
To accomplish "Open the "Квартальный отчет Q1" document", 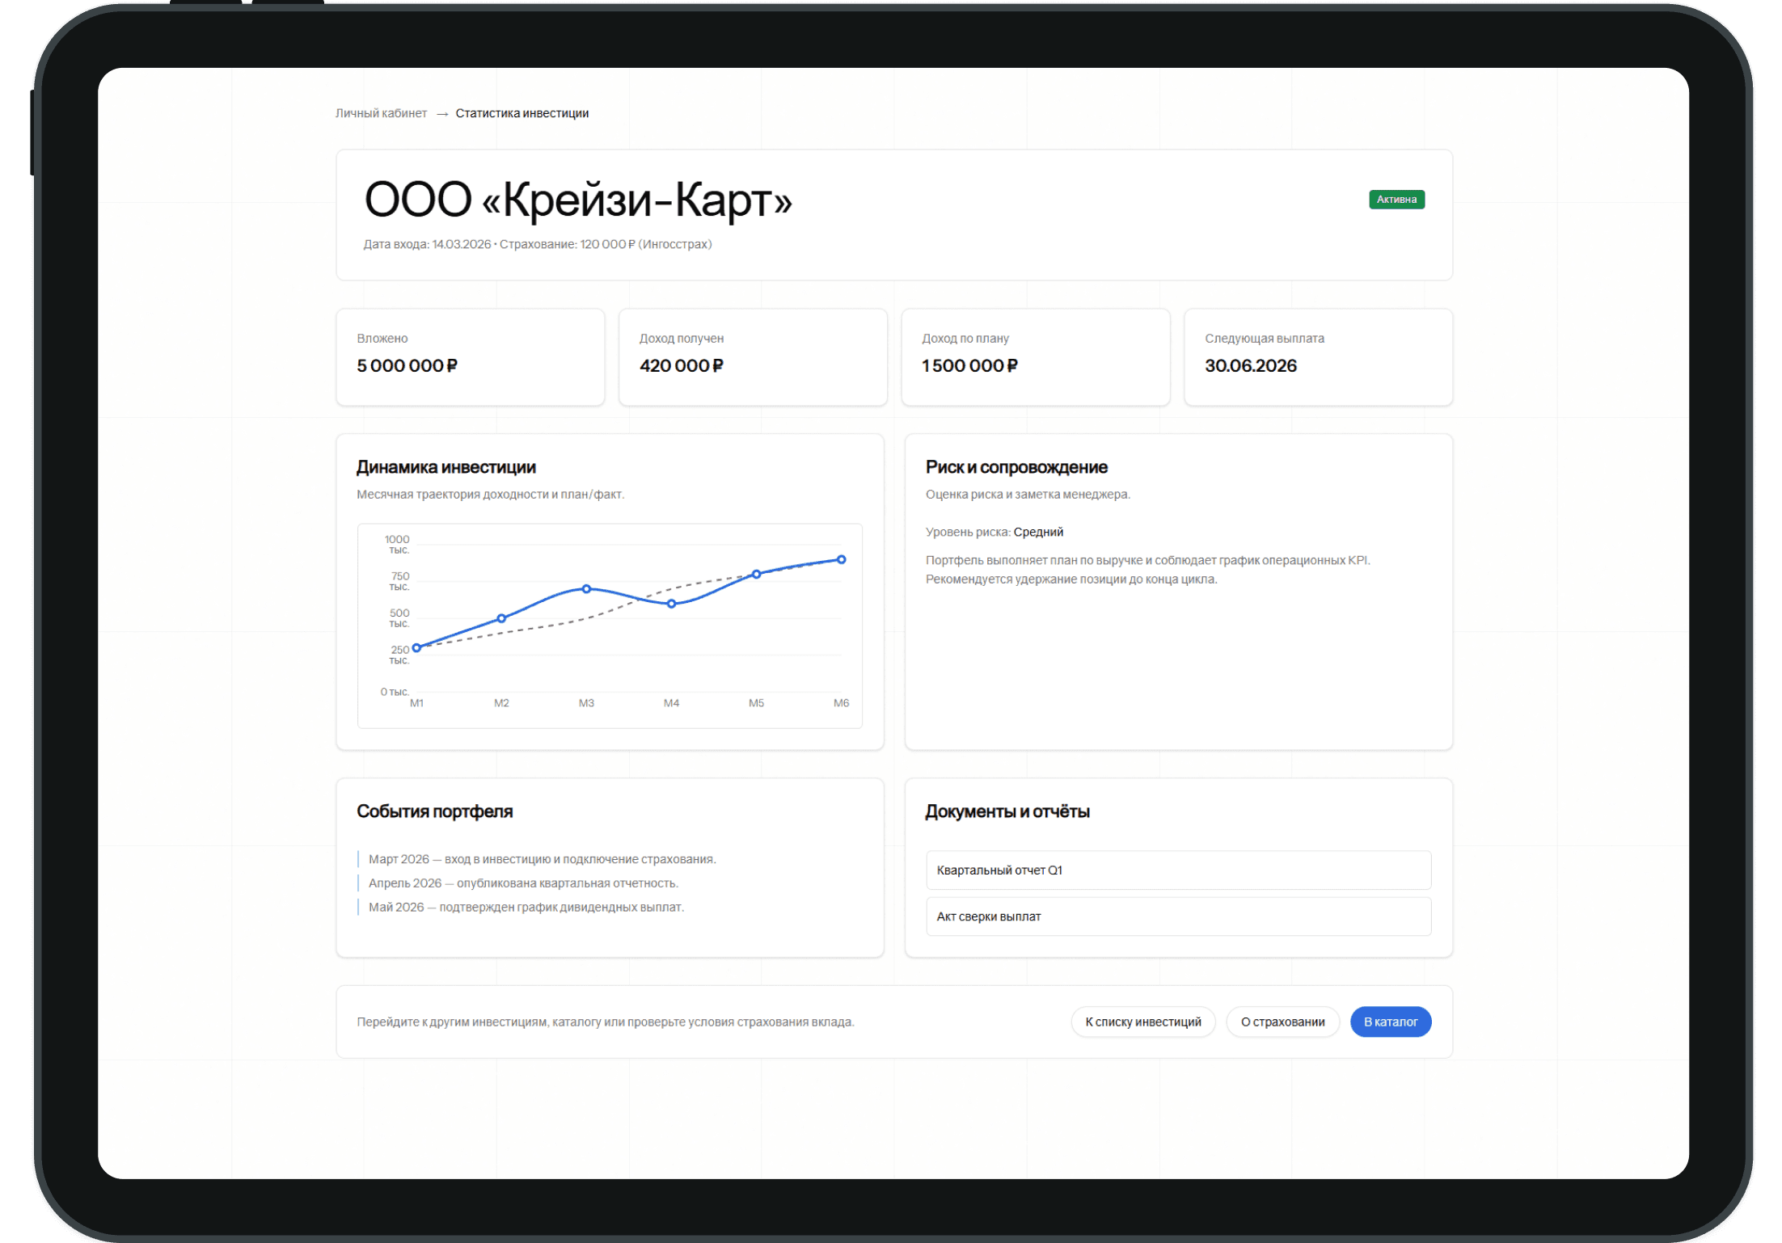I will (x=1177, y=870).
